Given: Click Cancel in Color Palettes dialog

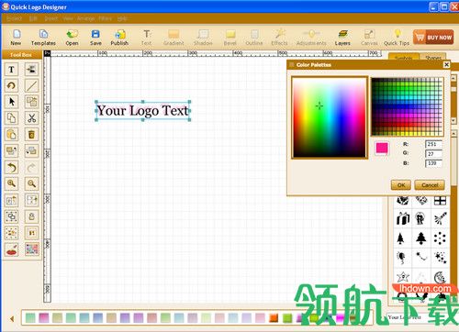Looking at the screenshot, I should [x=430, y=185].
